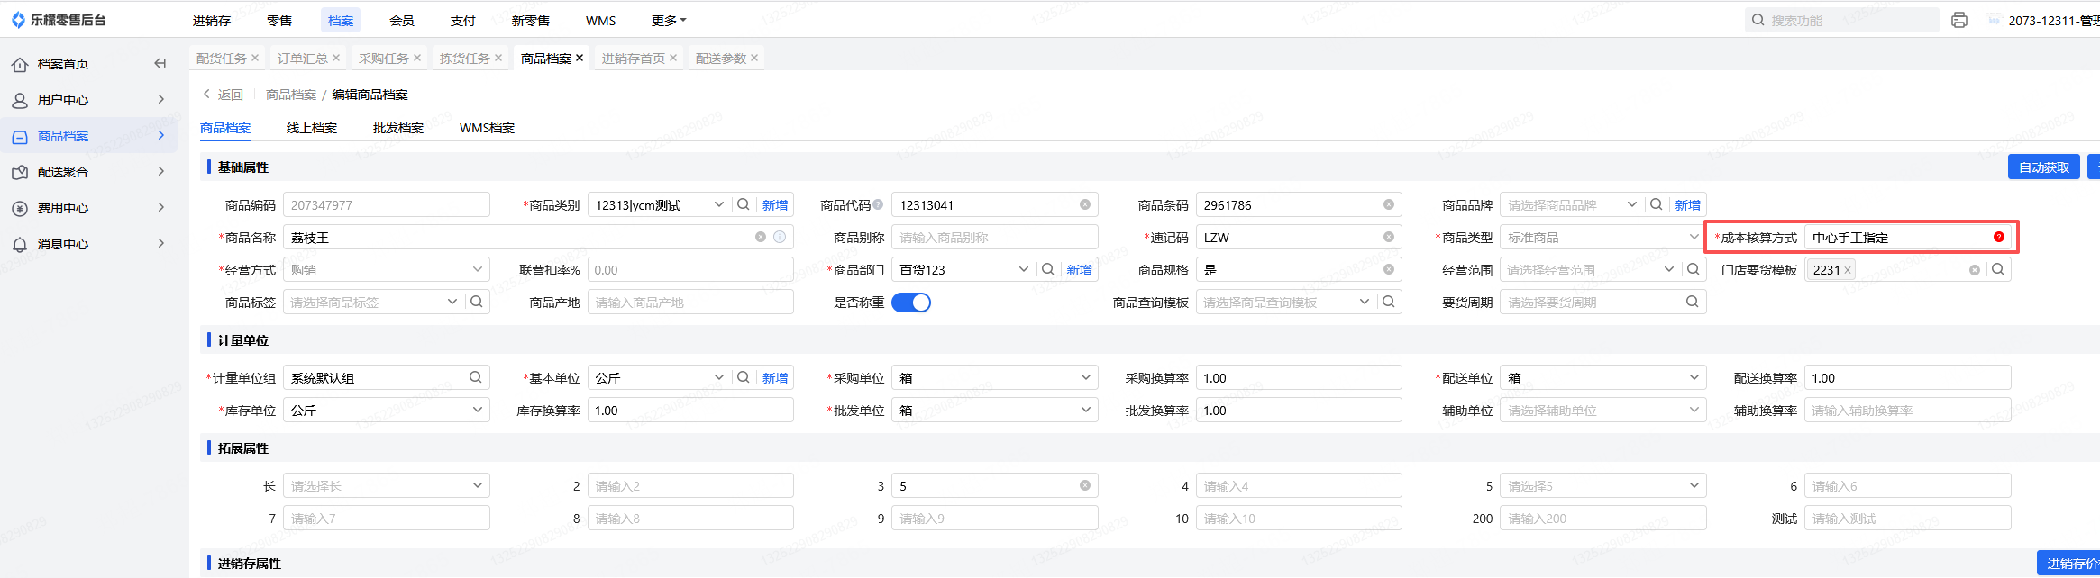This screenshot has width=2100, height=578.
Task: Open the 更多 top menu
Action: (x=669, y=20)
